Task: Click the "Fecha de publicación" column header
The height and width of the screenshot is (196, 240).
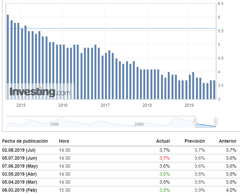Action: pos(25,141)
